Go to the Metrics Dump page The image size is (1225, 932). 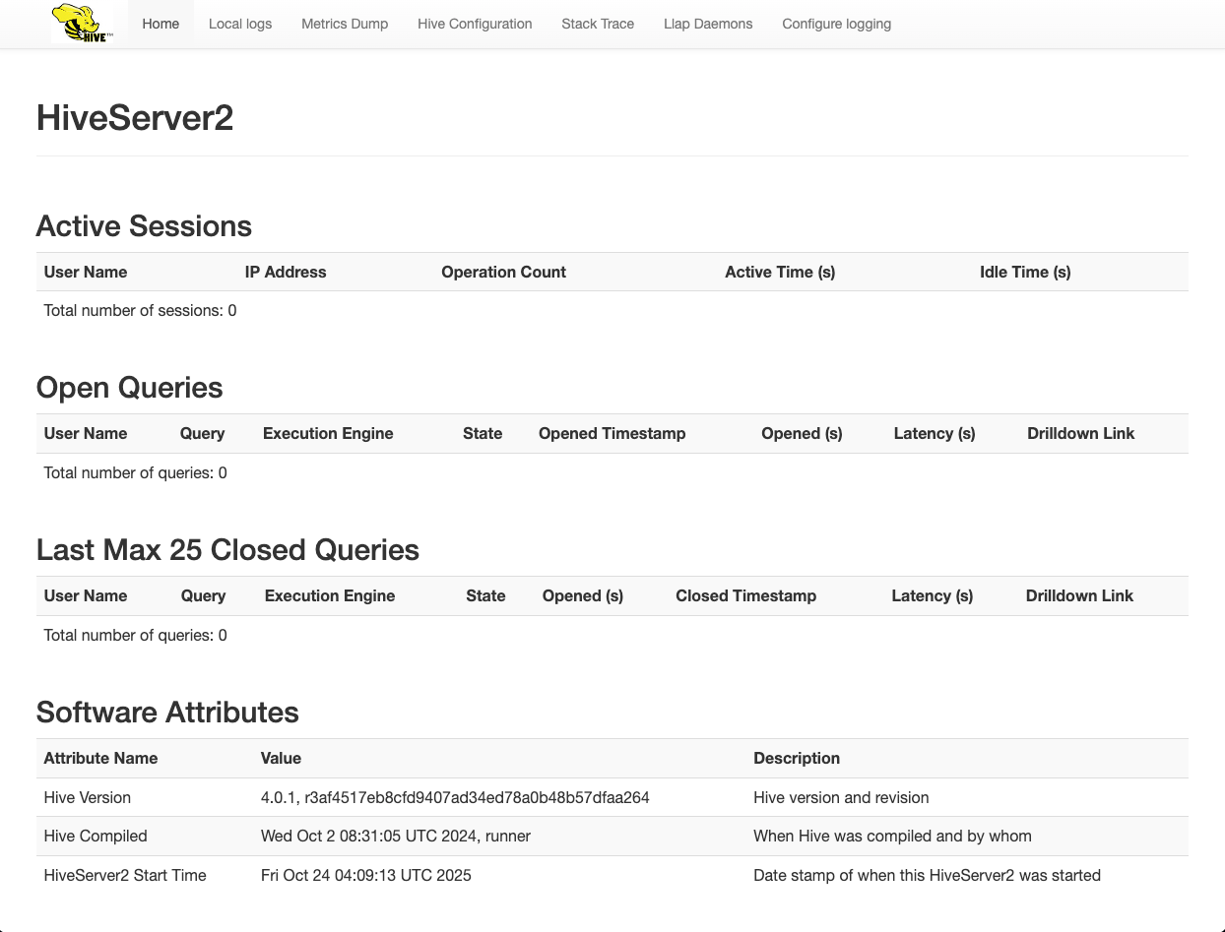pyautogui.click(x=345, y=24)
